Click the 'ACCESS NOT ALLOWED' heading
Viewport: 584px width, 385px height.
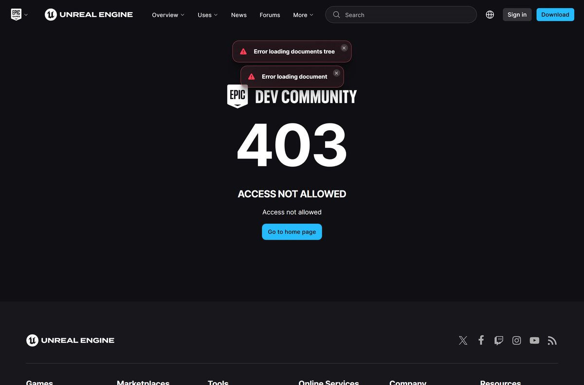(x=292, y=194)
